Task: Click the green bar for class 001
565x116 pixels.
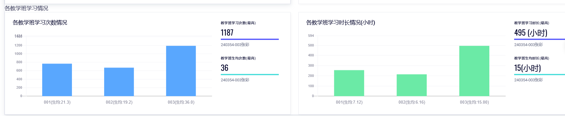Action: [349, 83]
